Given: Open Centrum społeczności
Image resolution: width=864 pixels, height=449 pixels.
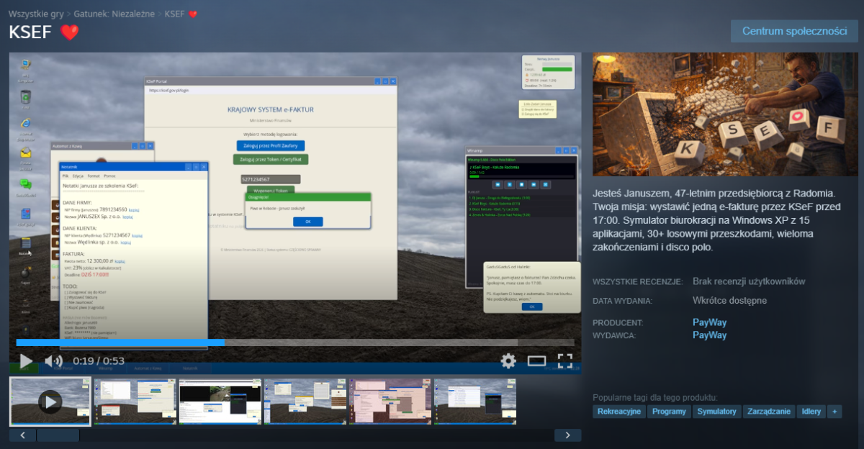Looking at the screenshot, I should pyautogui.click(x=794, y=31).
